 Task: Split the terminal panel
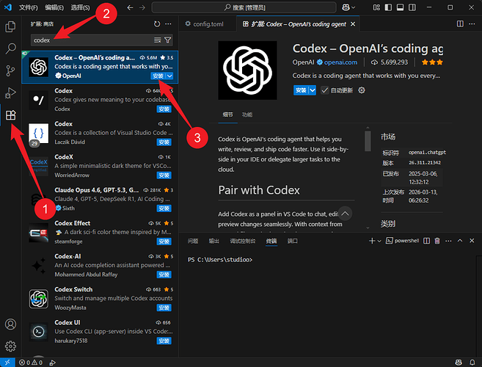pos(426,241)
